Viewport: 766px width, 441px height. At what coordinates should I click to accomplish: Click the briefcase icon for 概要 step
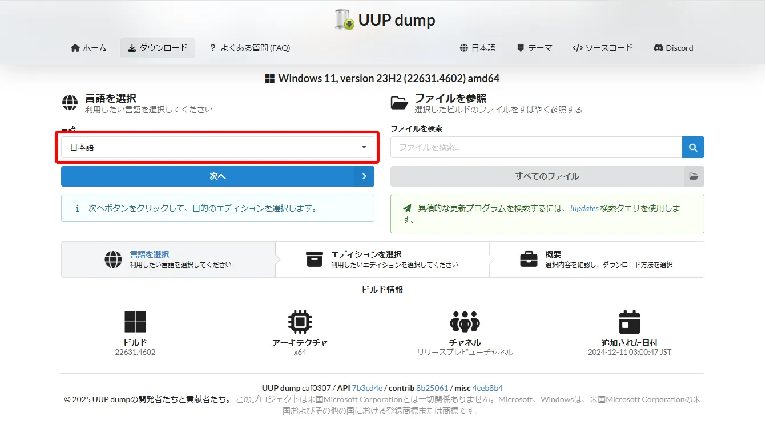click(529, 260)
